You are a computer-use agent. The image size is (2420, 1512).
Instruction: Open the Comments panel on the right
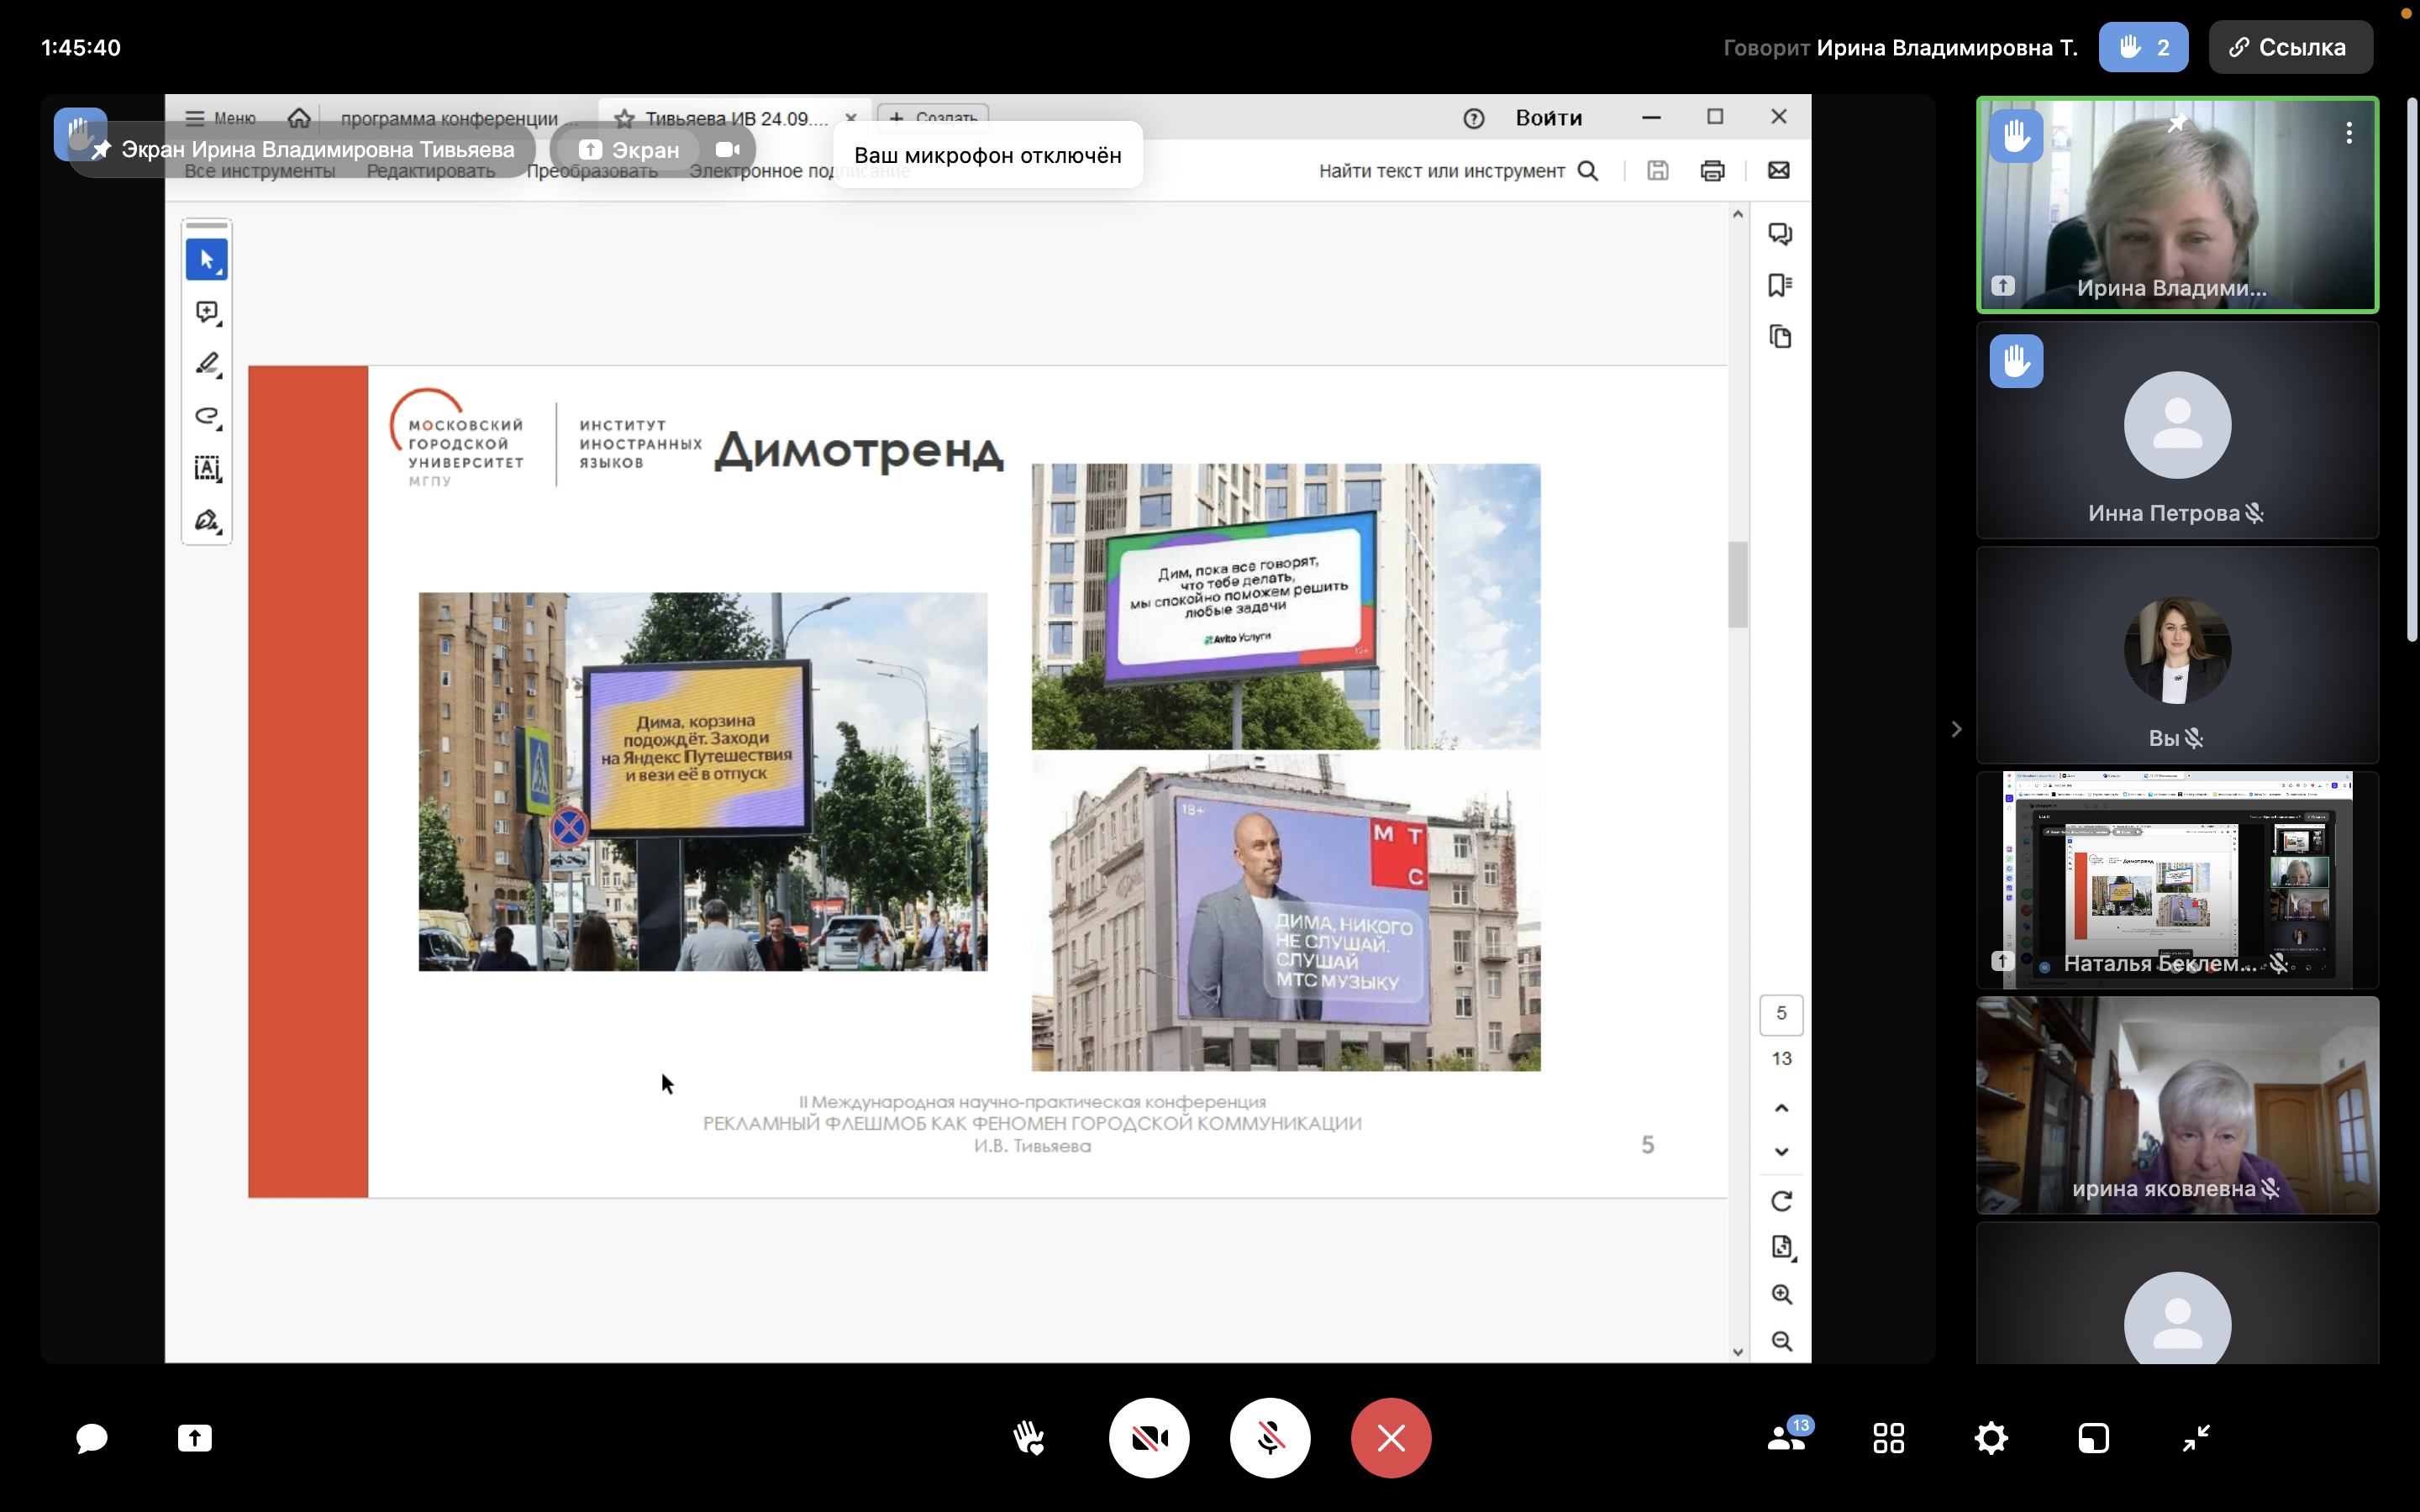[x=1781, y=232]
